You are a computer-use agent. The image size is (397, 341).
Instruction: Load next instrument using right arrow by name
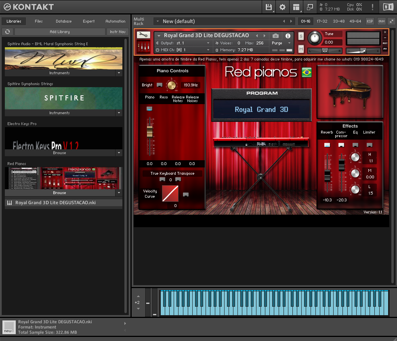265,36
